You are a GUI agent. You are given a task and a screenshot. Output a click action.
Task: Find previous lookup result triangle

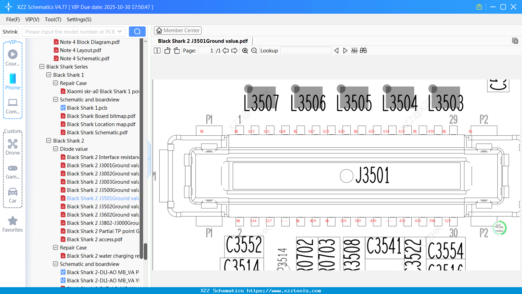[x=336, y=51]
